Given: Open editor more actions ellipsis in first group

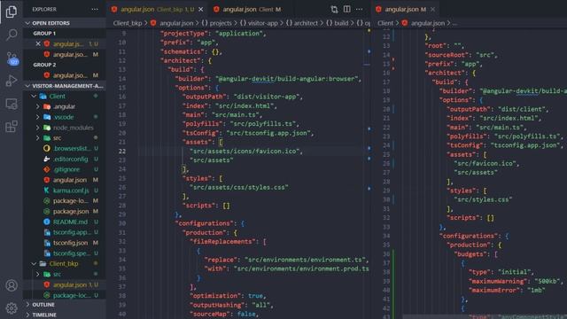Looking at the screenshot, I should click(359, 10).
